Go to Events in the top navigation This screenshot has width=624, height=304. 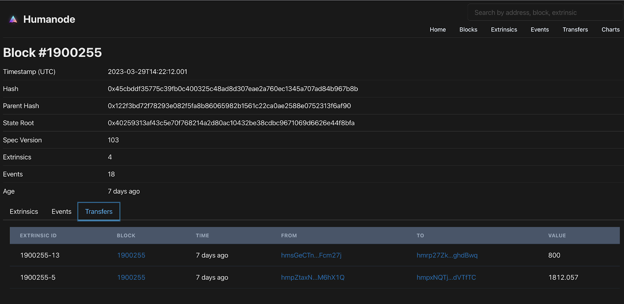pos(540,30)
